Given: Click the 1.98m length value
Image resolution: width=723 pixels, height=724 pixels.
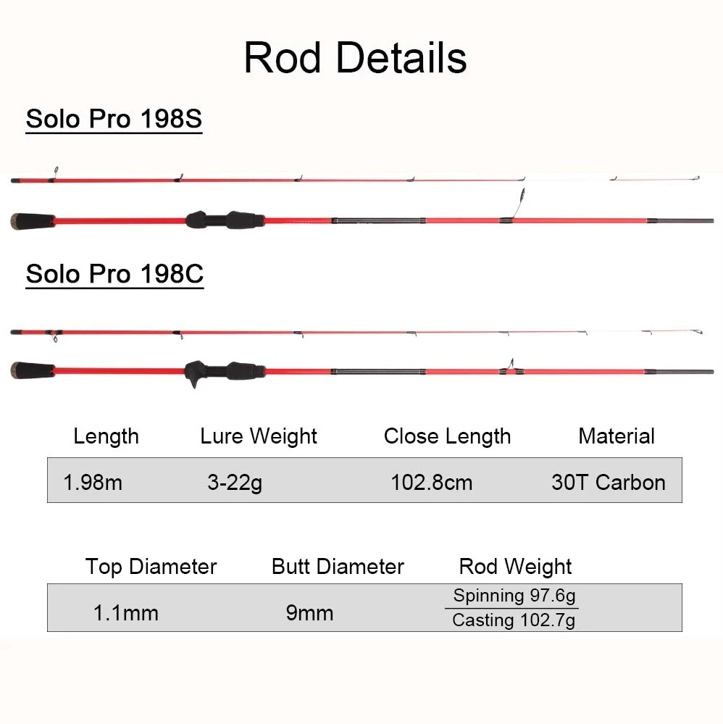Looking at the screenshot, I should (93, 482).
